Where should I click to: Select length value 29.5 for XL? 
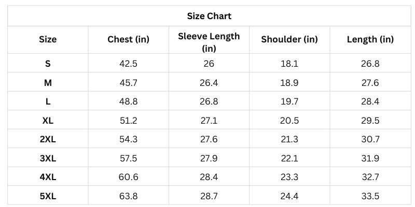pyautogui.click(x=370, y=121)
